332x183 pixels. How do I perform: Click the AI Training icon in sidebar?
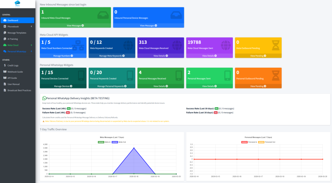point(5,38)
